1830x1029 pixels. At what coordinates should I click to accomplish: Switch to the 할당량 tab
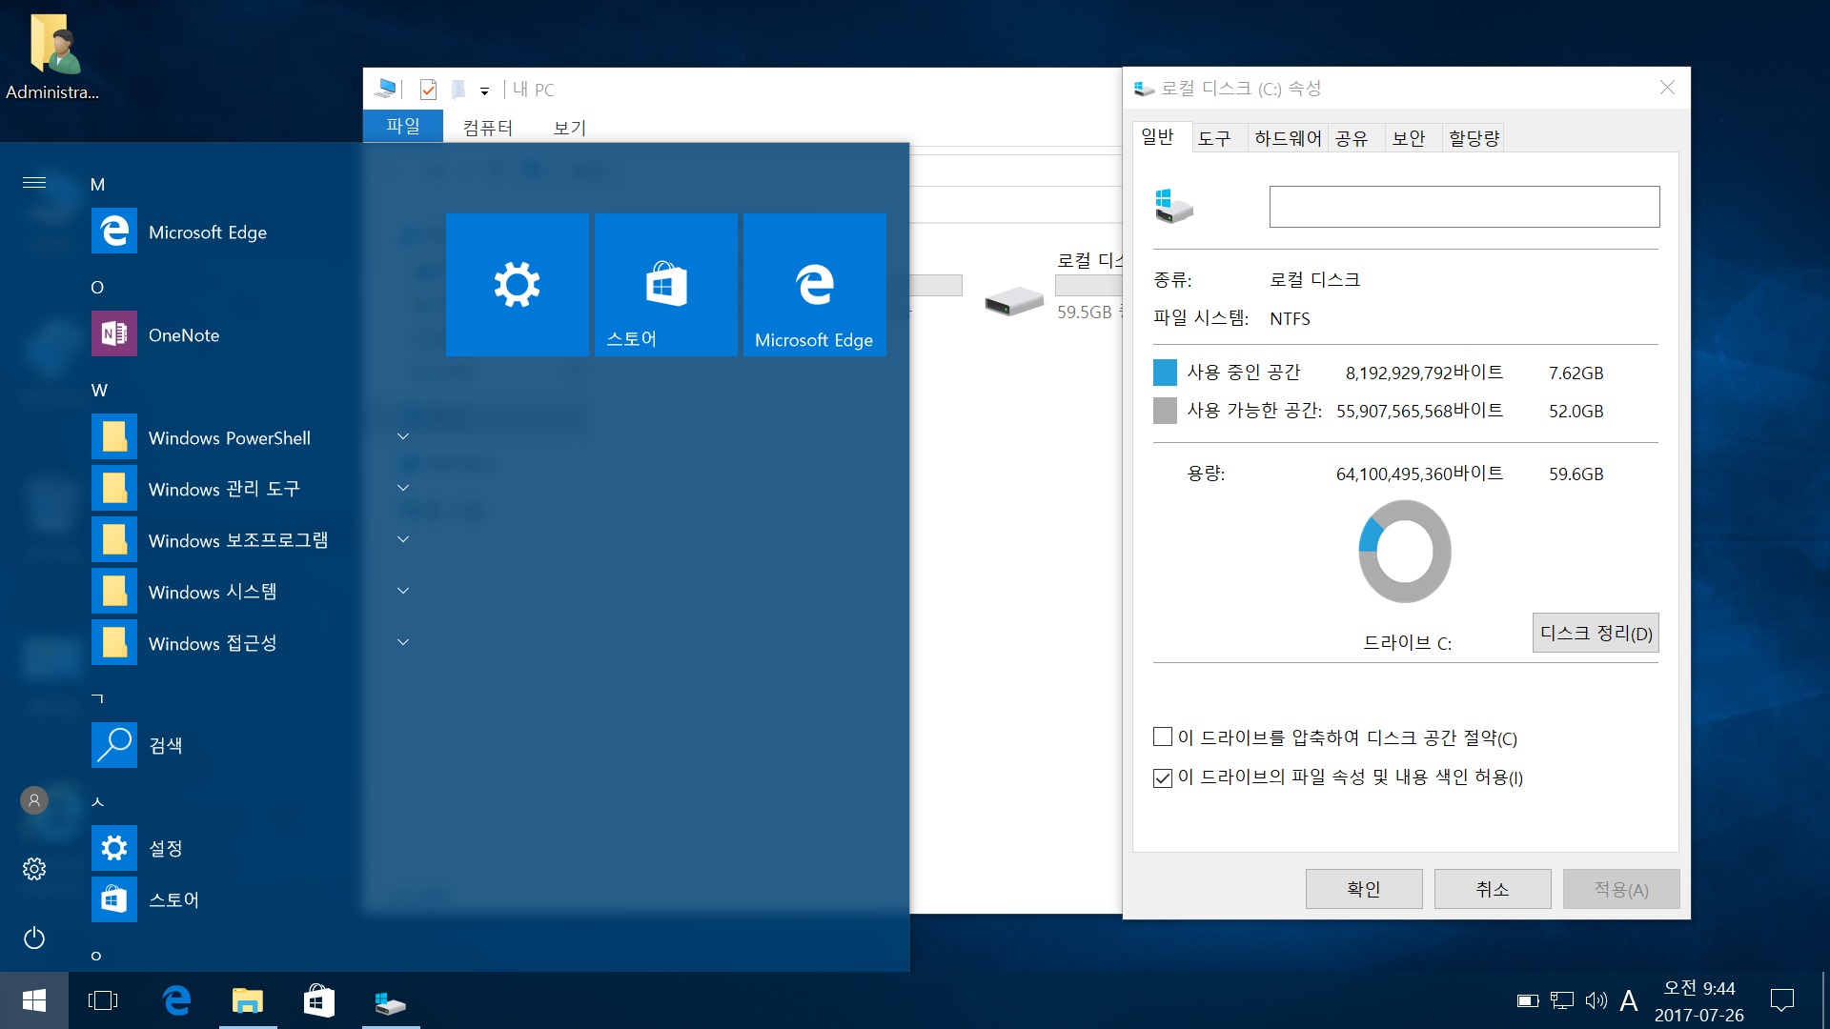pyautogui.click(x=1474, y=139)
